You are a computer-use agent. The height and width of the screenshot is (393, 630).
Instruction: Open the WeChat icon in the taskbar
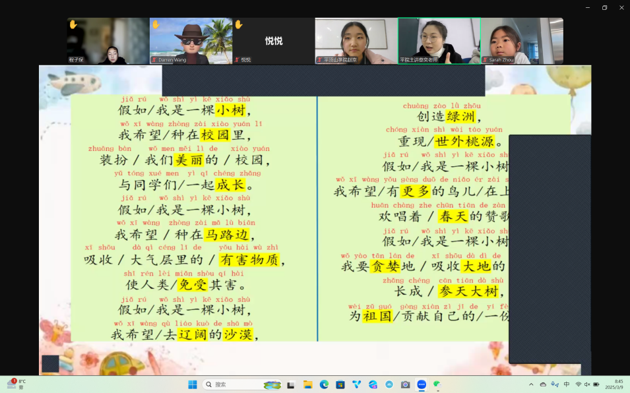tap(437, 384)
